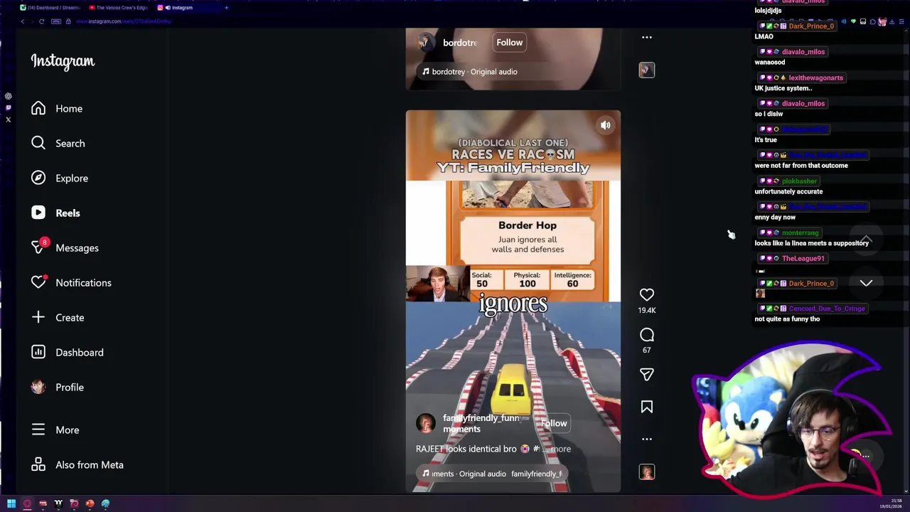Click the Create plus icon
This screenshot has height=512, width=910.
click(38, 317)
